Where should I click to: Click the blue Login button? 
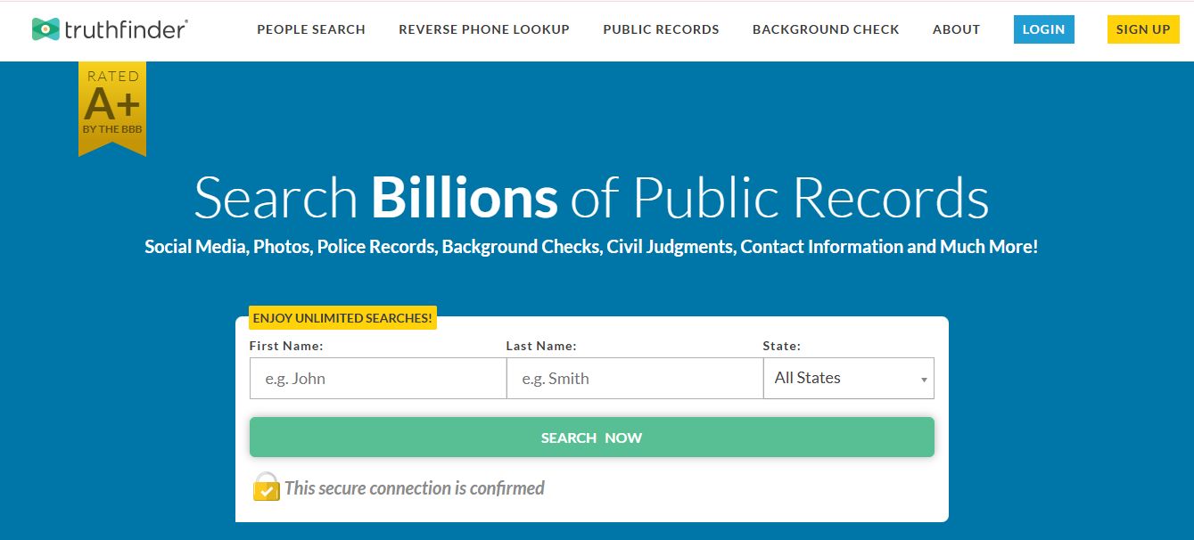(1043, 29)
